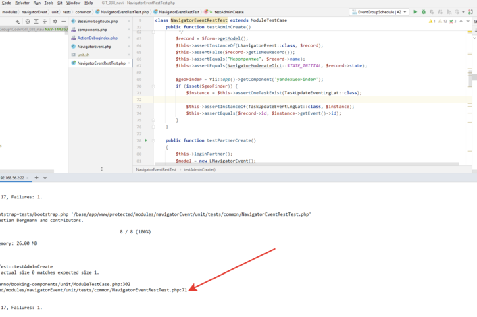The image size is (477, 317).
Task: Click testAdminCreate in top navigation breadcrumb
Action: [x=229, y=12]
